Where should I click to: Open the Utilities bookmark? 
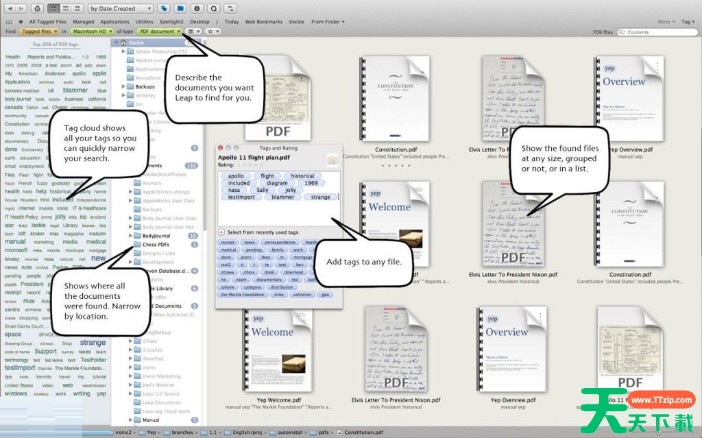pyautogui.click(x=144, y=21)
